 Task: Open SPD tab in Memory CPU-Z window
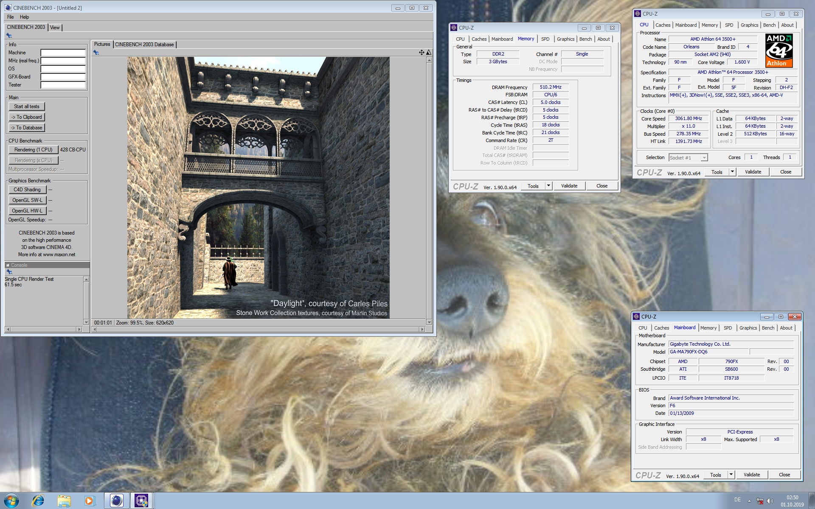click(x=545, y=39)
